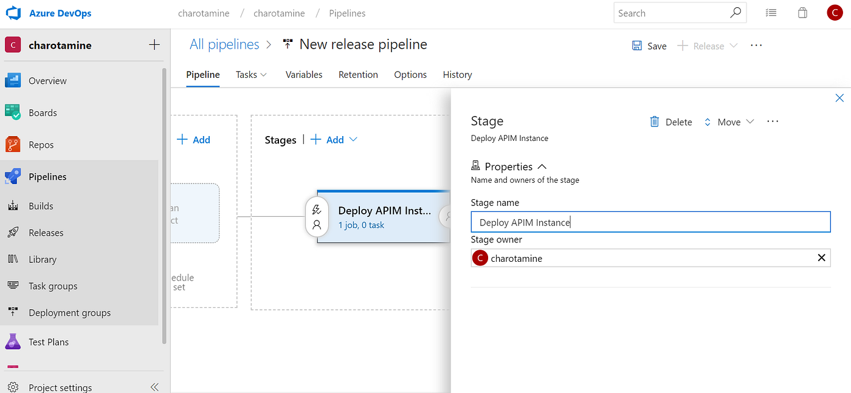Open Test Plans in the sidebar

(50, 341)
